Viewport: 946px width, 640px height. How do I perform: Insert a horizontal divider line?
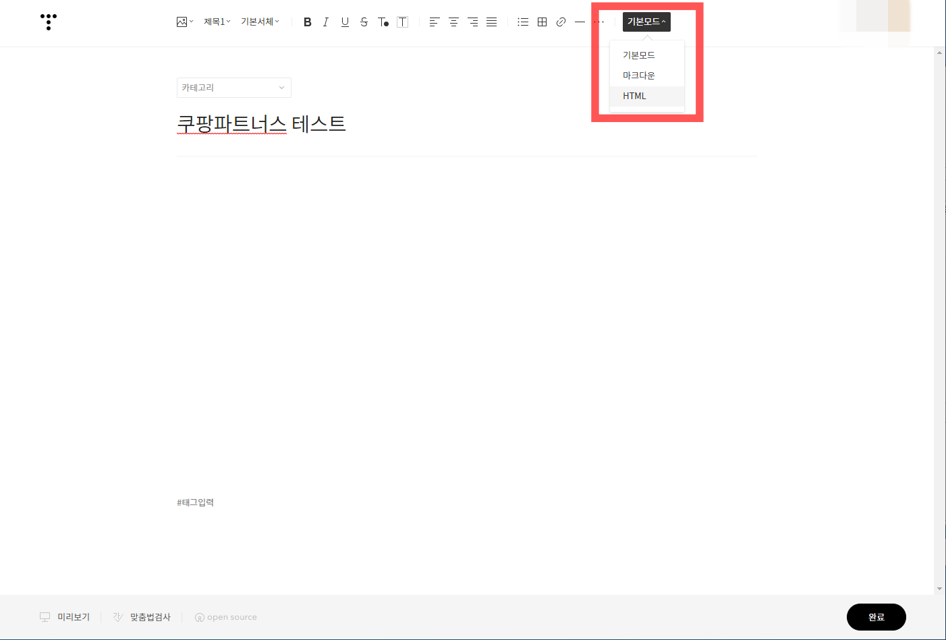click(x=580, y=22)
